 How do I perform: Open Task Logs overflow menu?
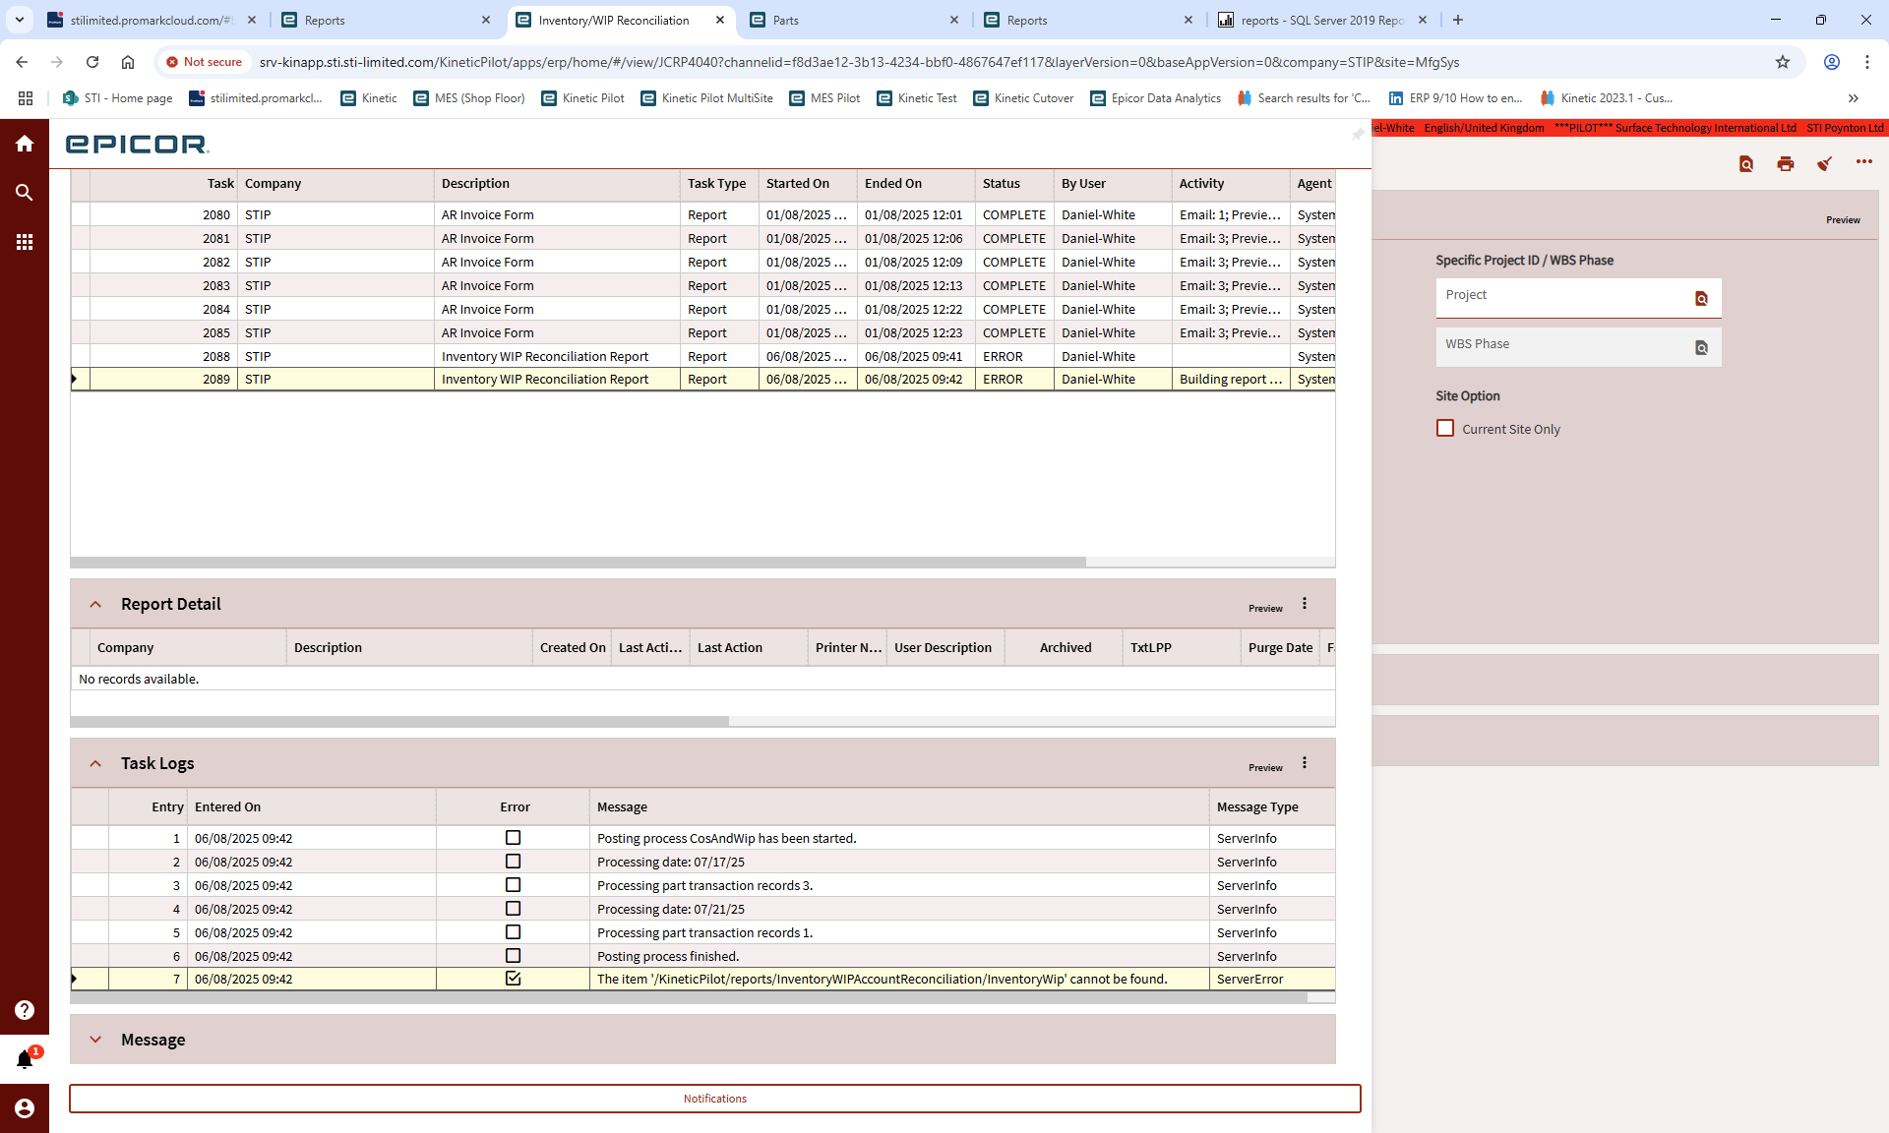pos(1305,763)
